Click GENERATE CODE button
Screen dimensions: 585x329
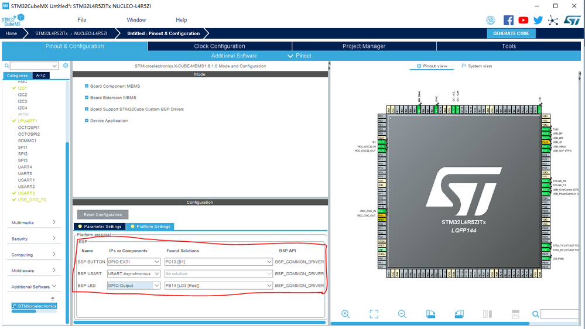tap(511, 33)
